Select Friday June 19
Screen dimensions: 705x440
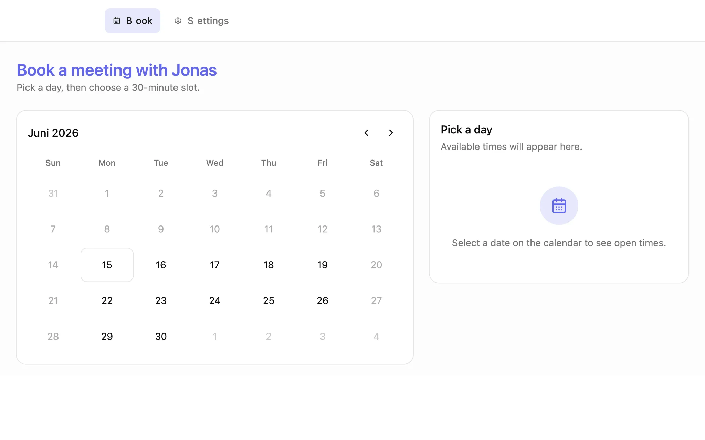pos(323,265)
